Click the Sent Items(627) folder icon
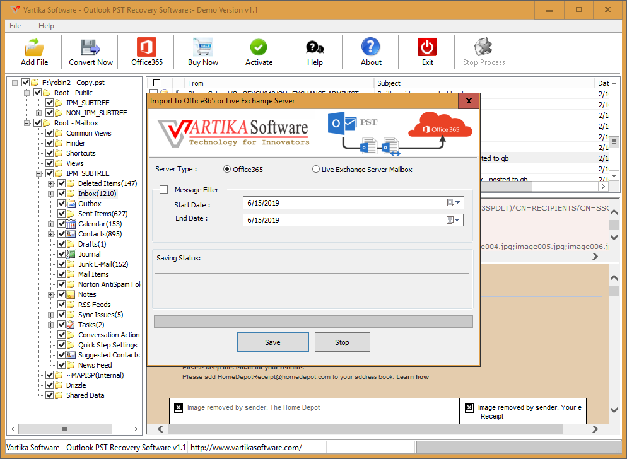627x459 pixels. coord(71,214)
